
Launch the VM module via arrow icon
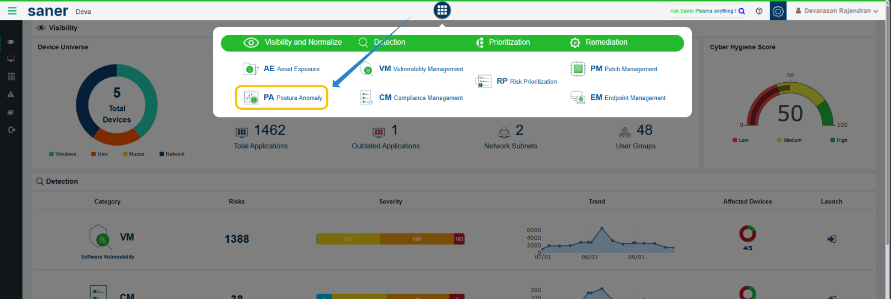pos(831,239)
